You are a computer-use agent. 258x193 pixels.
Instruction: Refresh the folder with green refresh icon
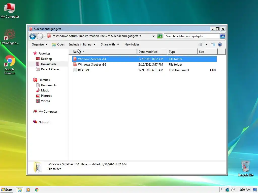[x=159, y=36]
